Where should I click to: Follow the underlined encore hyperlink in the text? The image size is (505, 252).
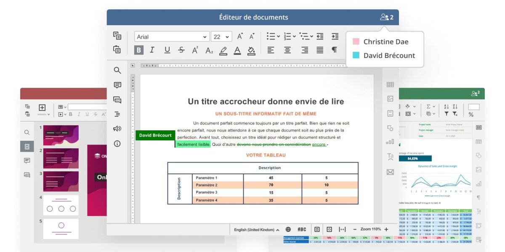319,144
